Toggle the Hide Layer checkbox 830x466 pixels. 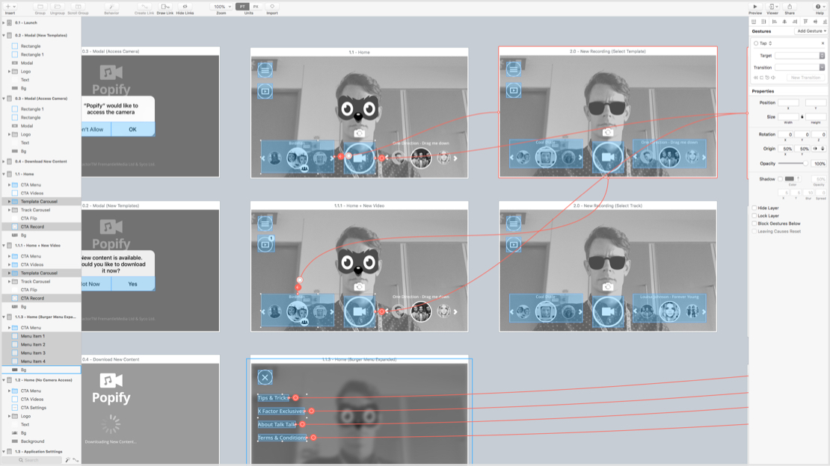point(754,208)
